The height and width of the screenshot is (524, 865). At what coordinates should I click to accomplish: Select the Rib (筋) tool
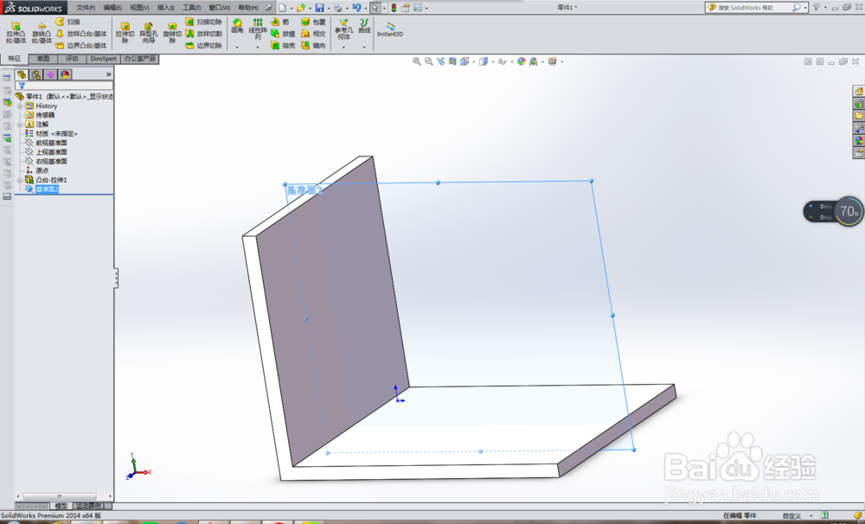279,22
